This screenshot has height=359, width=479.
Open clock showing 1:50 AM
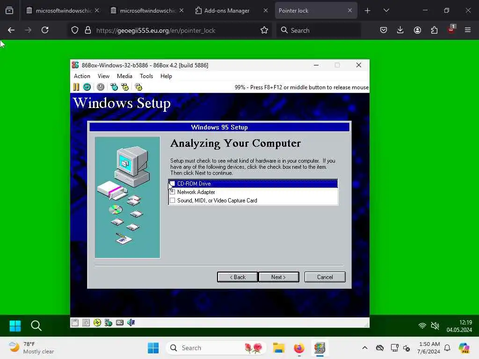click(x=428, y=348)
